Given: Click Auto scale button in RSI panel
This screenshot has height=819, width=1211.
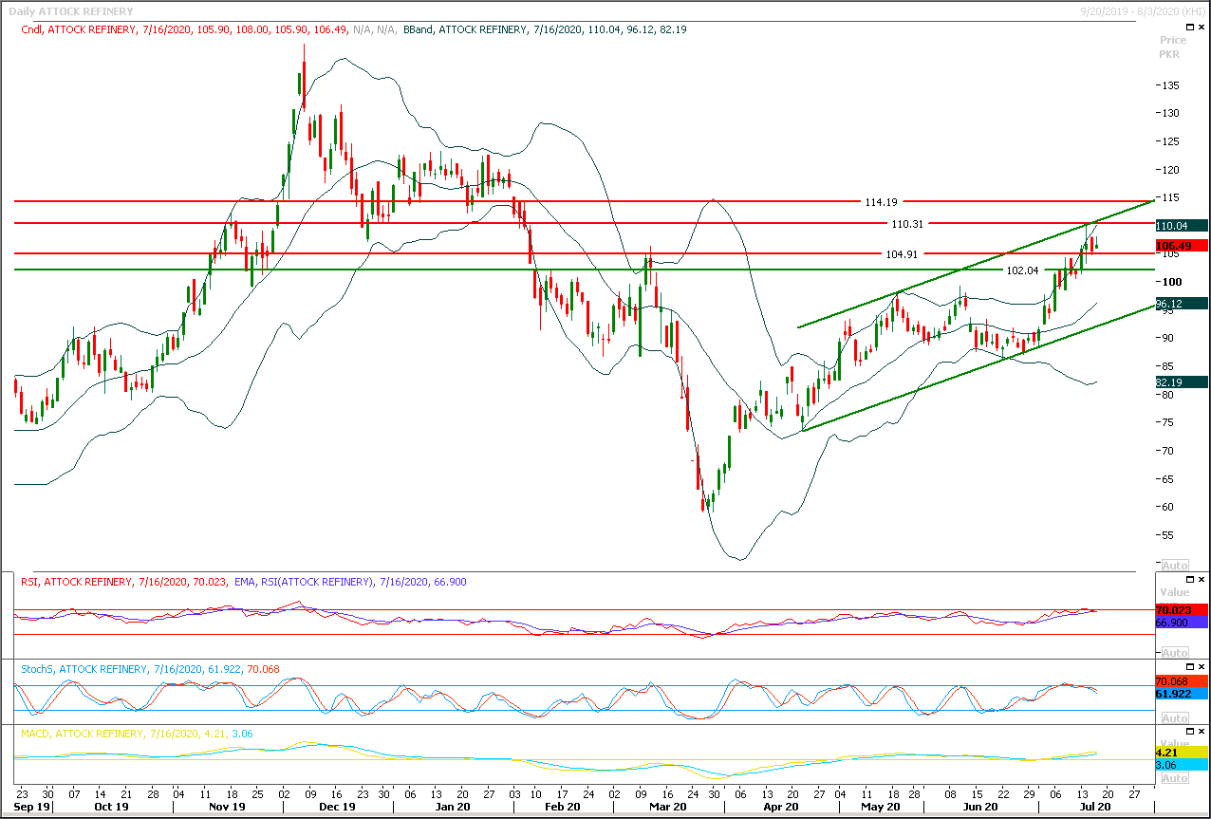Looking at the screenshot, I should (x=1174, y=653).
